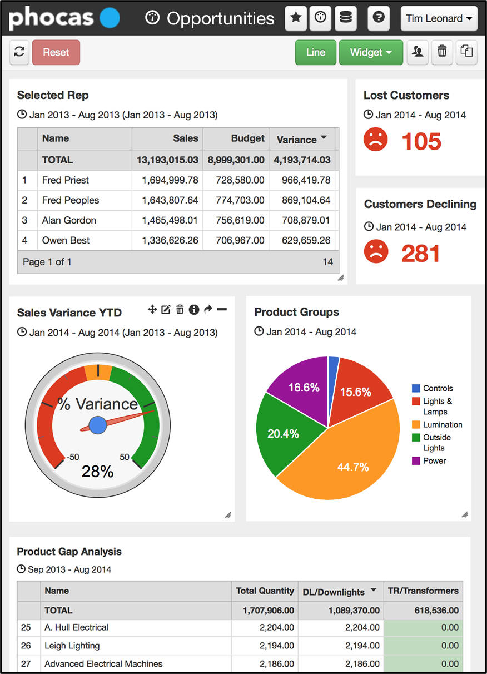
Task: Delete the Sales Variance YTD widget
Action: [180, 310]
